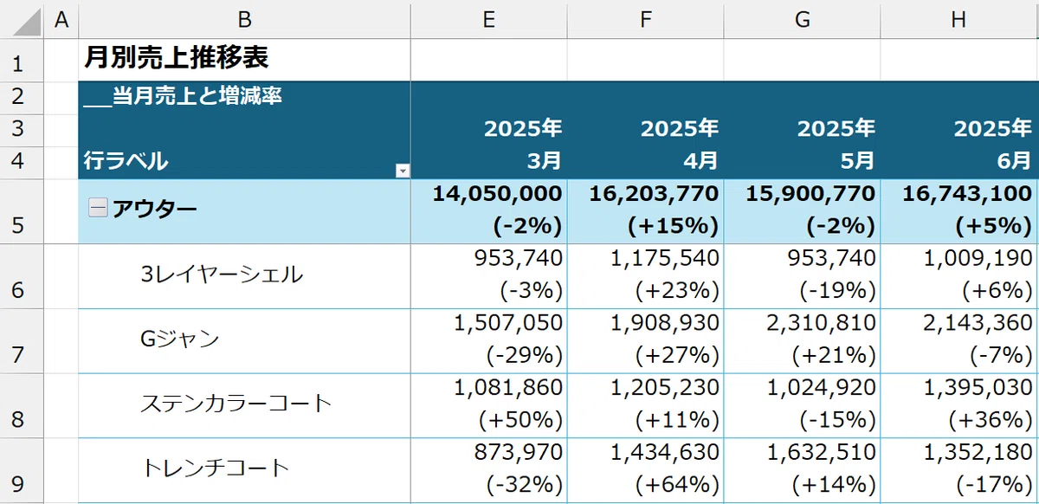This screenshot has height=504, width=1039.
Task: Select cell with 15,900,770 (-2%)
Action: click(x=803, y=211)
